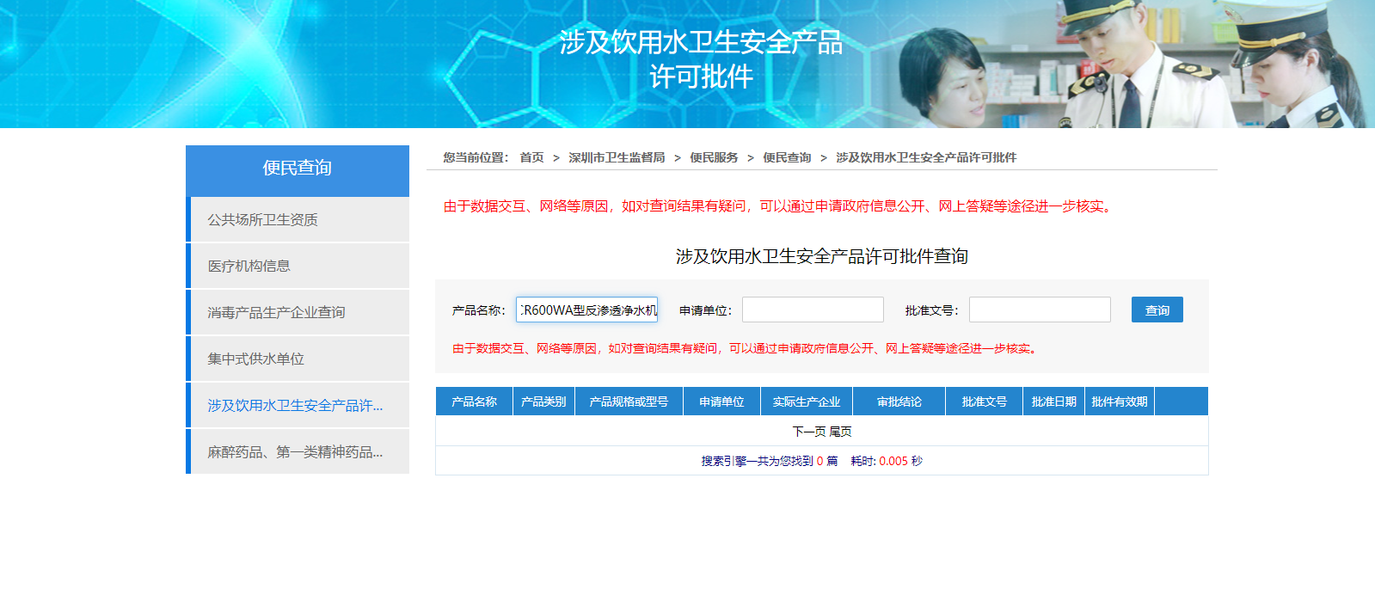The height and width of the screenshot is (601, 1375).
Task: Click the 查询 search button
Action: click(x=1157, y=310)
